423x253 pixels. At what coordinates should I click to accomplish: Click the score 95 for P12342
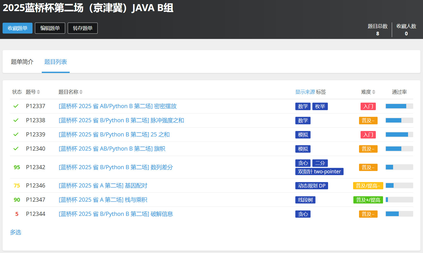coord(17,167)
